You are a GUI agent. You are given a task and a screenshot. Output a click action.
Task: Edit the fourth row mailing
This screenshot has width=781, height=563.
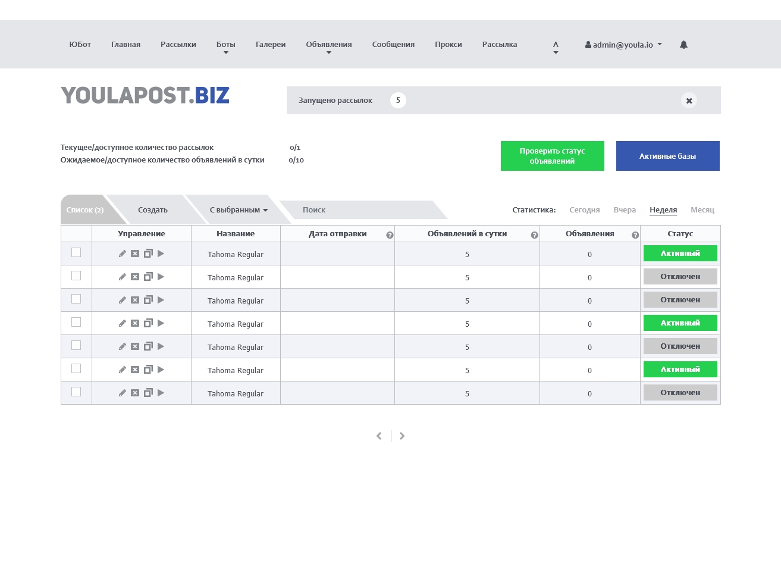pos(122,323)
